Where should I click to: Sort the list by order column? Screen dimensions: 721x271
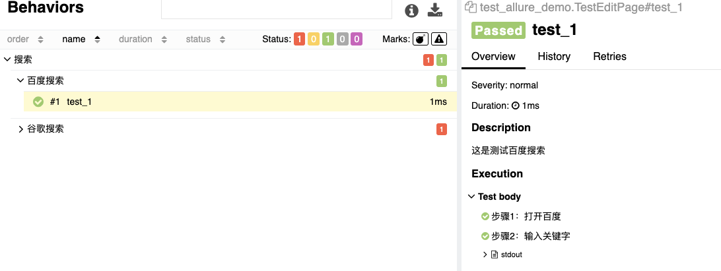coord(25,39)
